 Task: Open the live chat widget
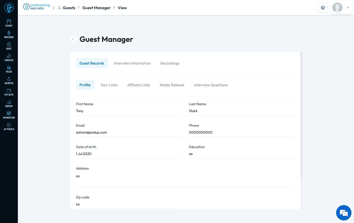coord(344,213)
